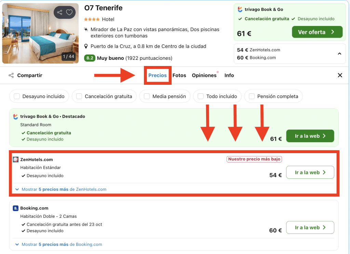Click the Ver oferta button

pos(317,32)
